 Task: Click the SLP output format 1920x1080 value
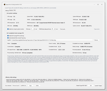(29, 50)
